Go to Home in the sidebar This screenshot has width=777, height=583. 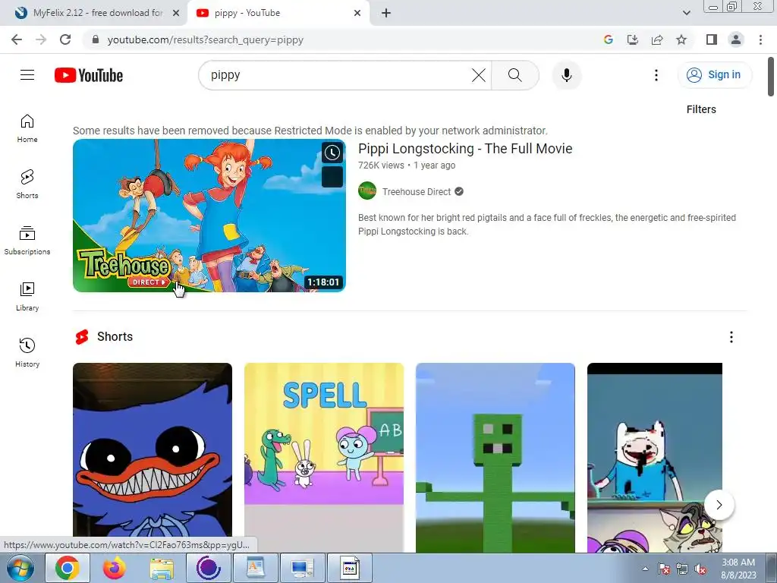27,128
